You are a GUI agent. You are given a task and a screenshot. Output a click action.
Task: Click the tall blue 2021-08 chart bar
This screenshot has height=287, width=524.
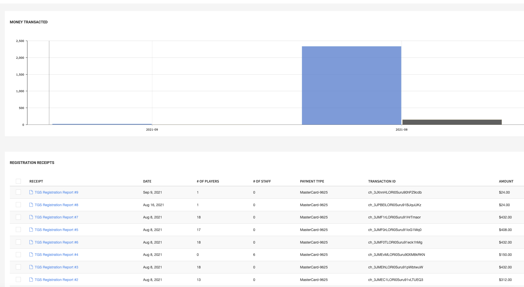[x=351, y=85]
